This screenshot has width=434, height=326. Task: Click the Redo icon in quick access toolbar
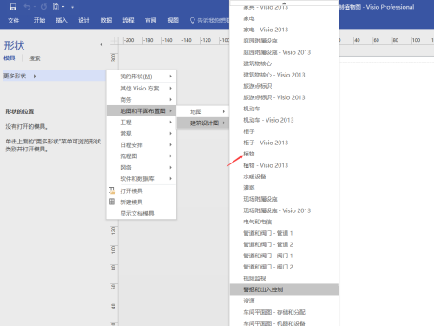coord(43,7)
